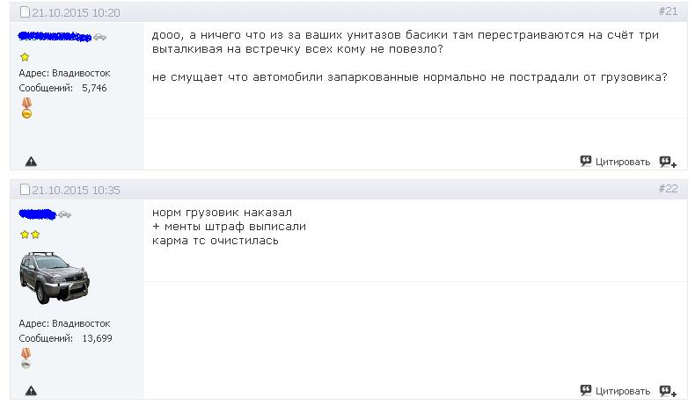695x405 pixels.
Task: Click the report warning icon on post #22
Action: [31, 390]
